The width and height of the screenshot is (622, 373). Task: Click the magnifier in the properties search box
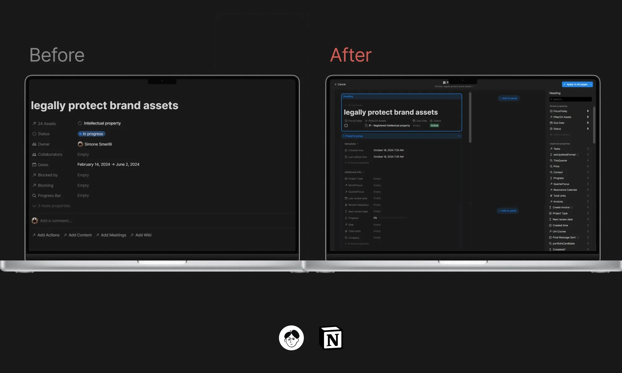pos(551,99)
